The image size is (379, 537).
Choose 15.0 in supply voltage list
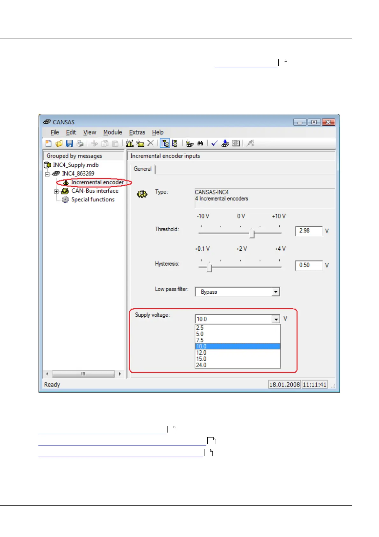coord(238,359)
